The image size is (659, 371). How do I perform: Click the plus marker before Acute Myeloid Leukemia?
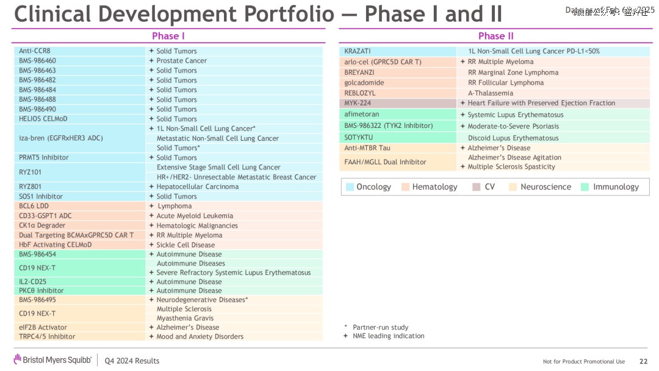point(151,216)
